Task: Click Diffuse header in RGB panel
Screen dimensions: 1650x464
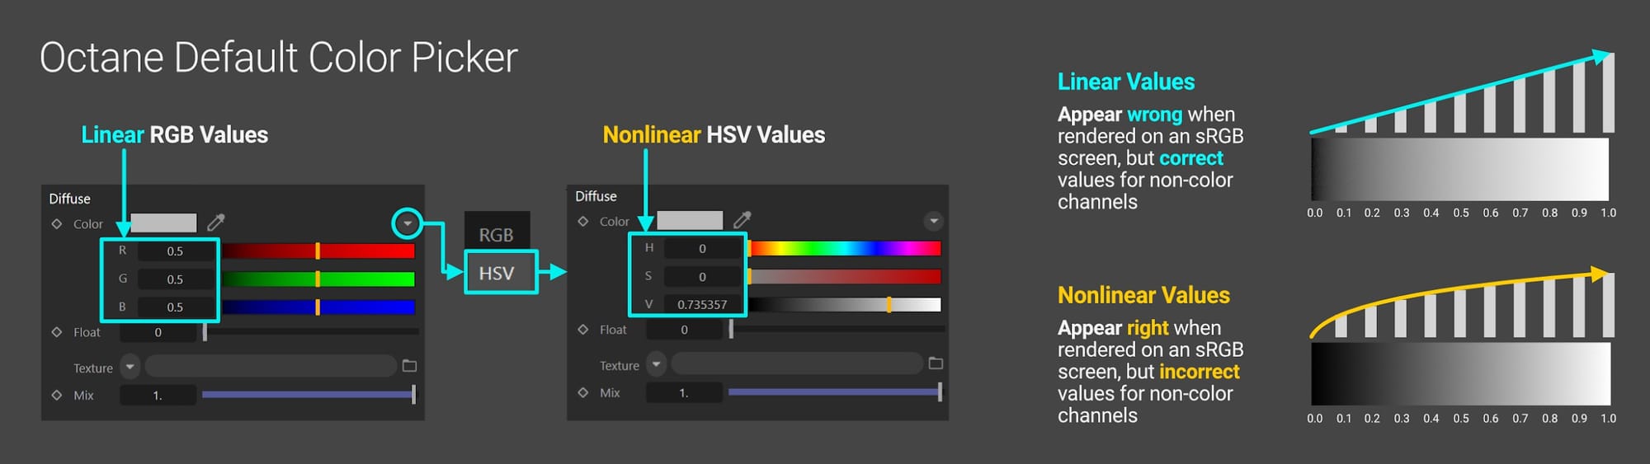Action: (70, 199)
